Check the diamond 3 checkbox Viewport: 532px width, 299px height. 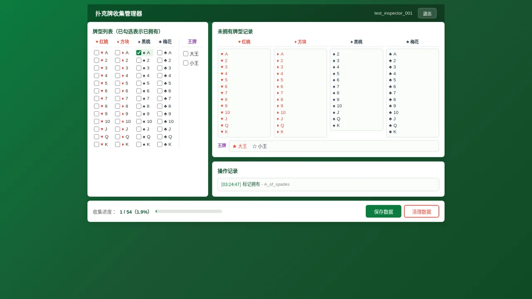[x=118, y=68]
